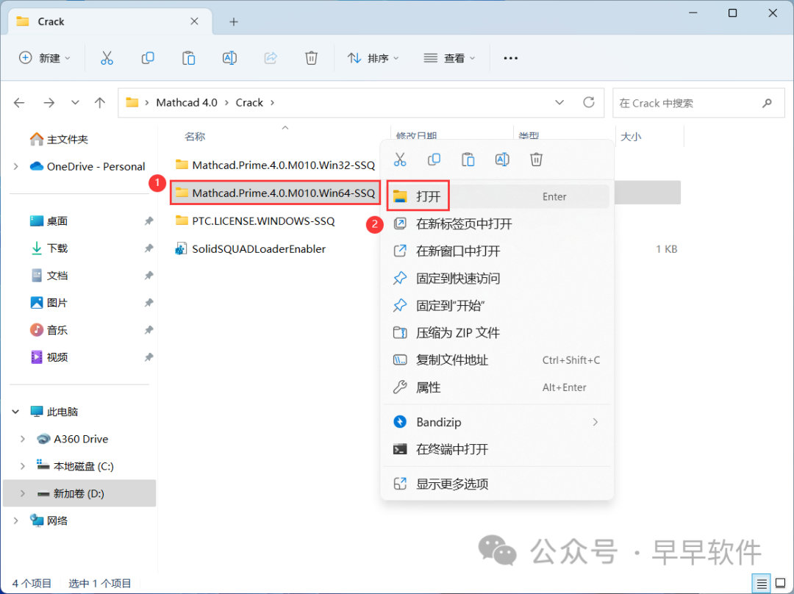Sort by the 名称 column header
This screenshot has height=594, width=794.
[195, 137]
